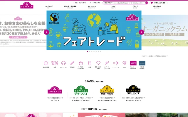The width and height of the screenshot is (188, 117).
Task: Open トップバリュ セレクト text link
Action: (133, 100)
